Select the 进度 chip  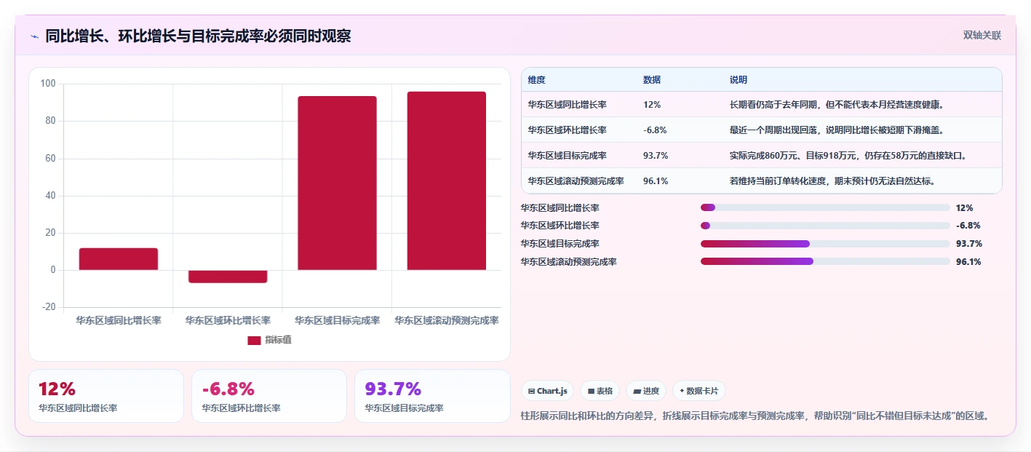coord(645,391)
